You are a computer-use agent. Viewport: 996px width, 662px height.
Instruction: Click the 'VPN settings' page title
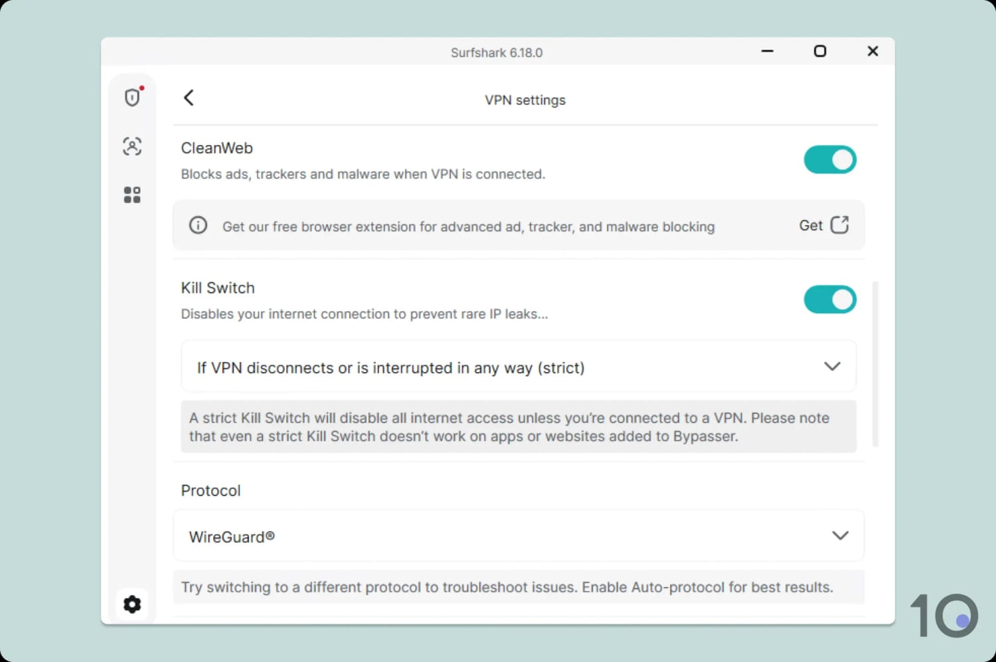[525, 100]
